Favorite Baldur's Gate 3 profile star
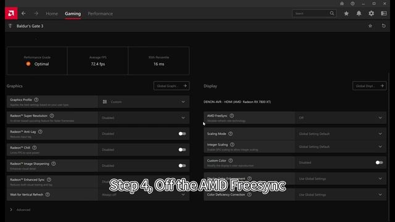Screen dimensions: 395x222 pos(370,26)
